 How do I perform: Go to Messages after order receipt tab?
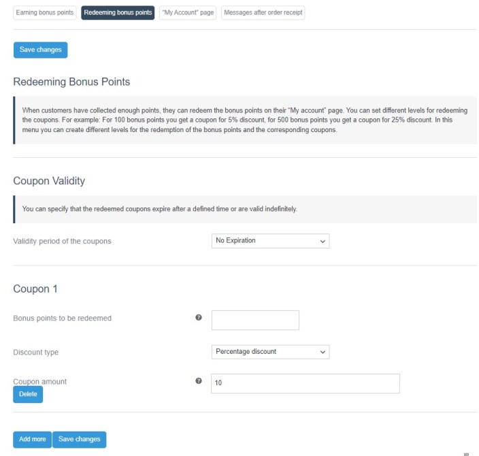click(263, 13)
